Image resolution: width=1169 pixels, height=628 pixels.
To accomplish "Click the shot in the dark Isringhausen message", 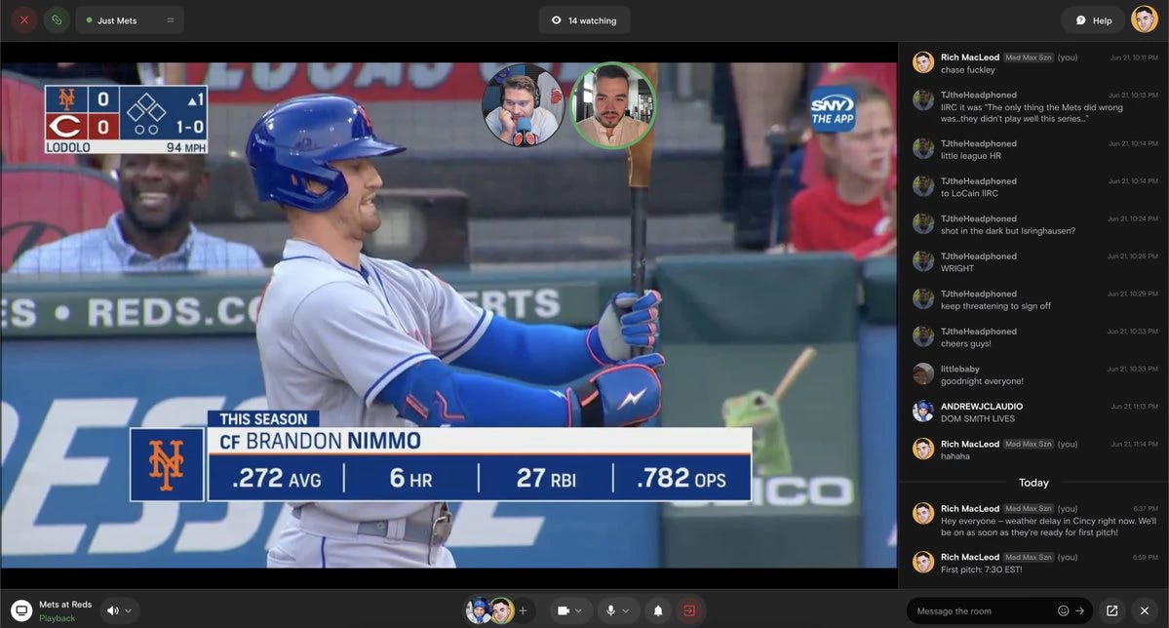I will coord(1008,230).
